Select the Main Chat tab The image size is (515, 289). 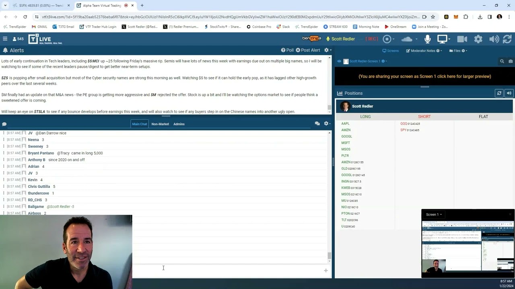140,124
